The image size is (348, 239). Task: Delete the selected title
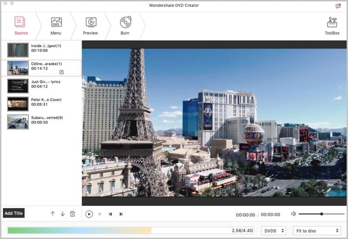[72, 214]
